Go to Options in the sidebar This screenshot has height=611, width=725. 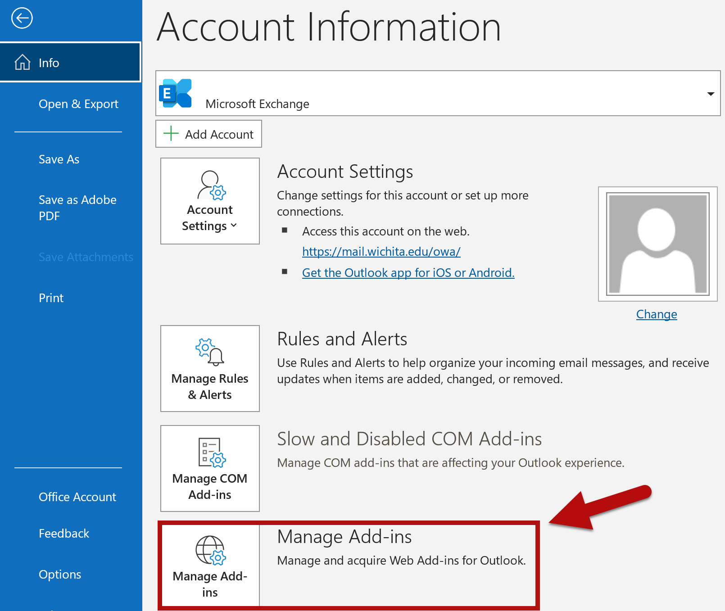[60, 575]
